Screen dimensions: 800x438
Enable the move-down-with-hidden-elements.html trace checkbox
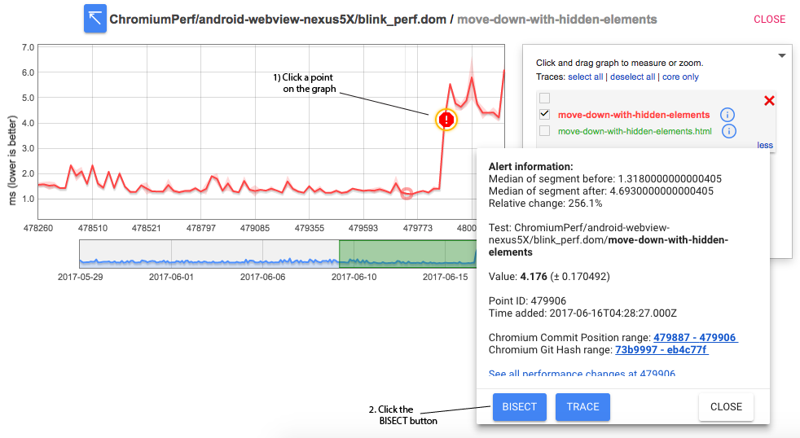pyautogui.click(x=544, y=131)
